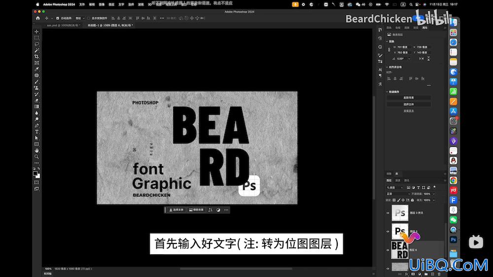Image resolution: width=493 pixels, height=277 pixels.
Task: Collapse the Quick Actions section
Action: tap(387, 92)
